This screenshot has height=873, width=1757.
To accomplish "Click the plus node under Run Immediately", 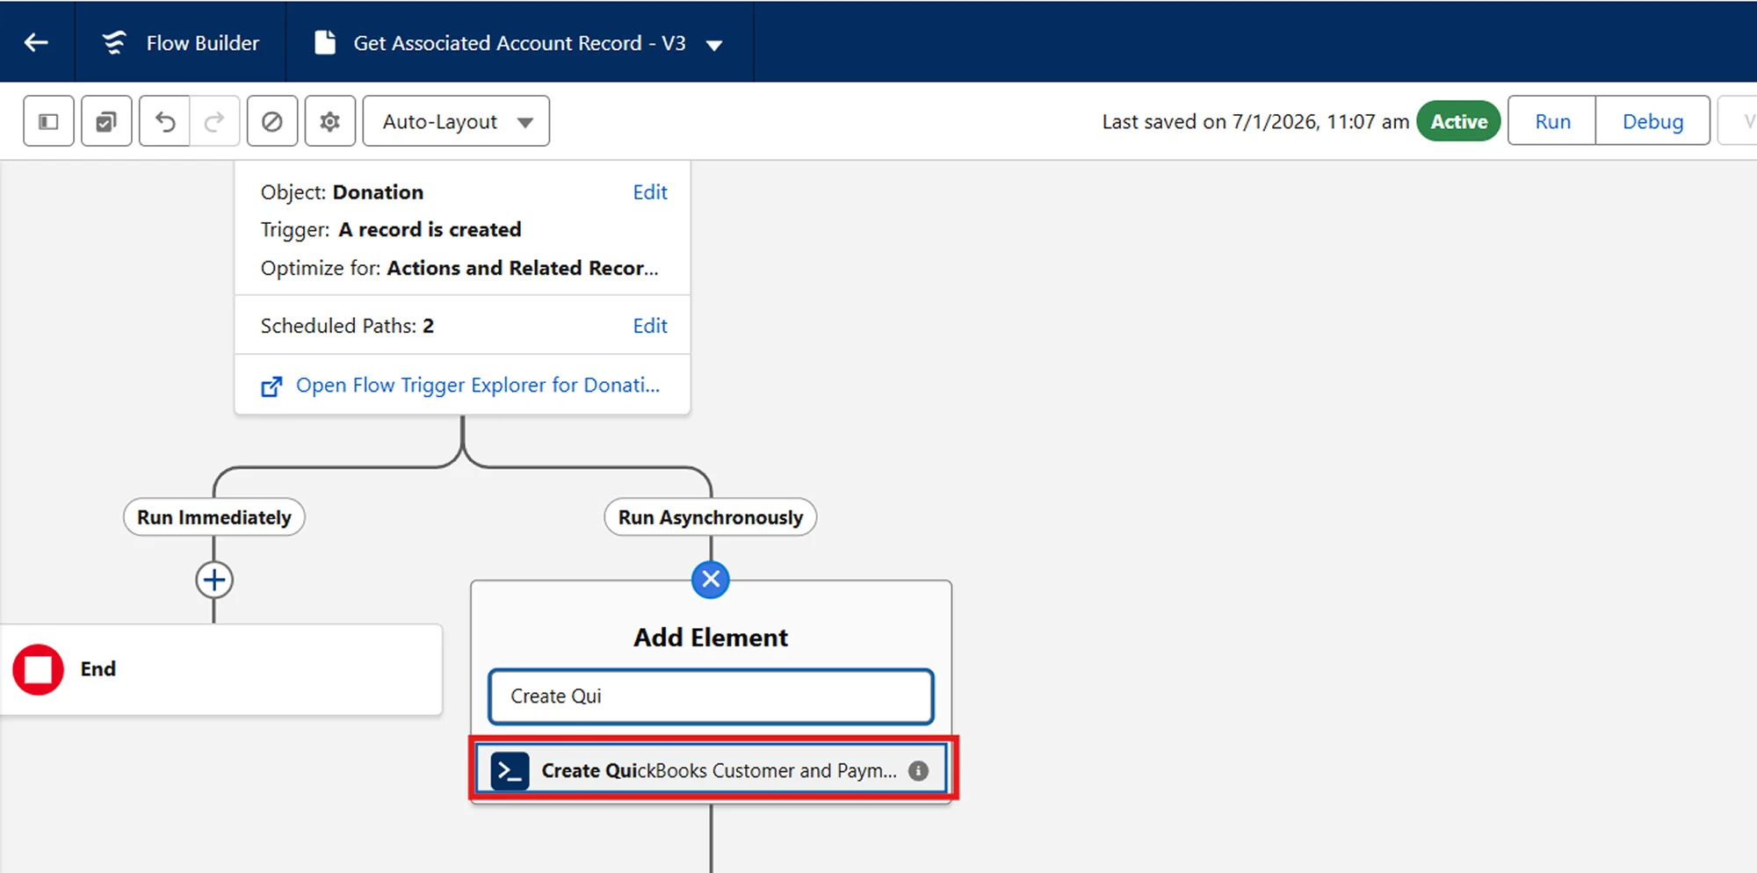I will (x=213, y=580).
